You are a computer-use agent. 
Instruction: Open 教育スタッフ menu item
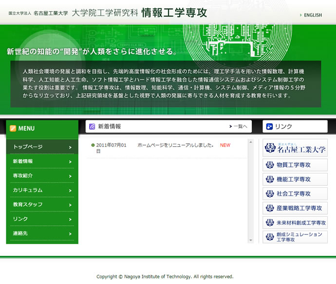point(42,204)
